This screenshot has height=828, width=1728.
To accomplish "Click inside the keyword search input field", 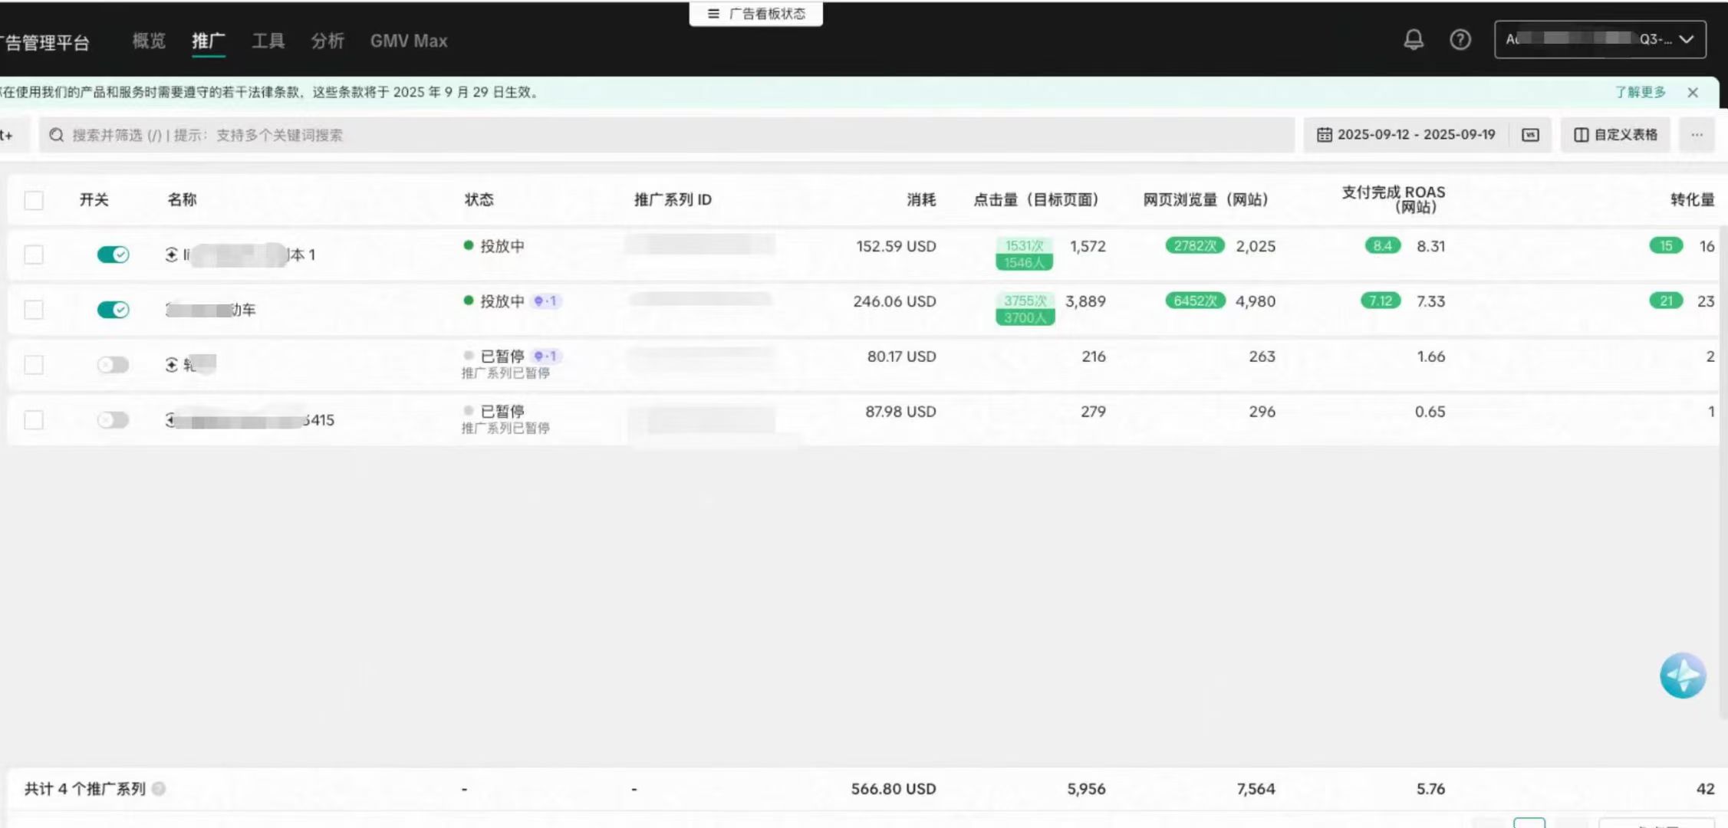I will click(x=307, y=134).
